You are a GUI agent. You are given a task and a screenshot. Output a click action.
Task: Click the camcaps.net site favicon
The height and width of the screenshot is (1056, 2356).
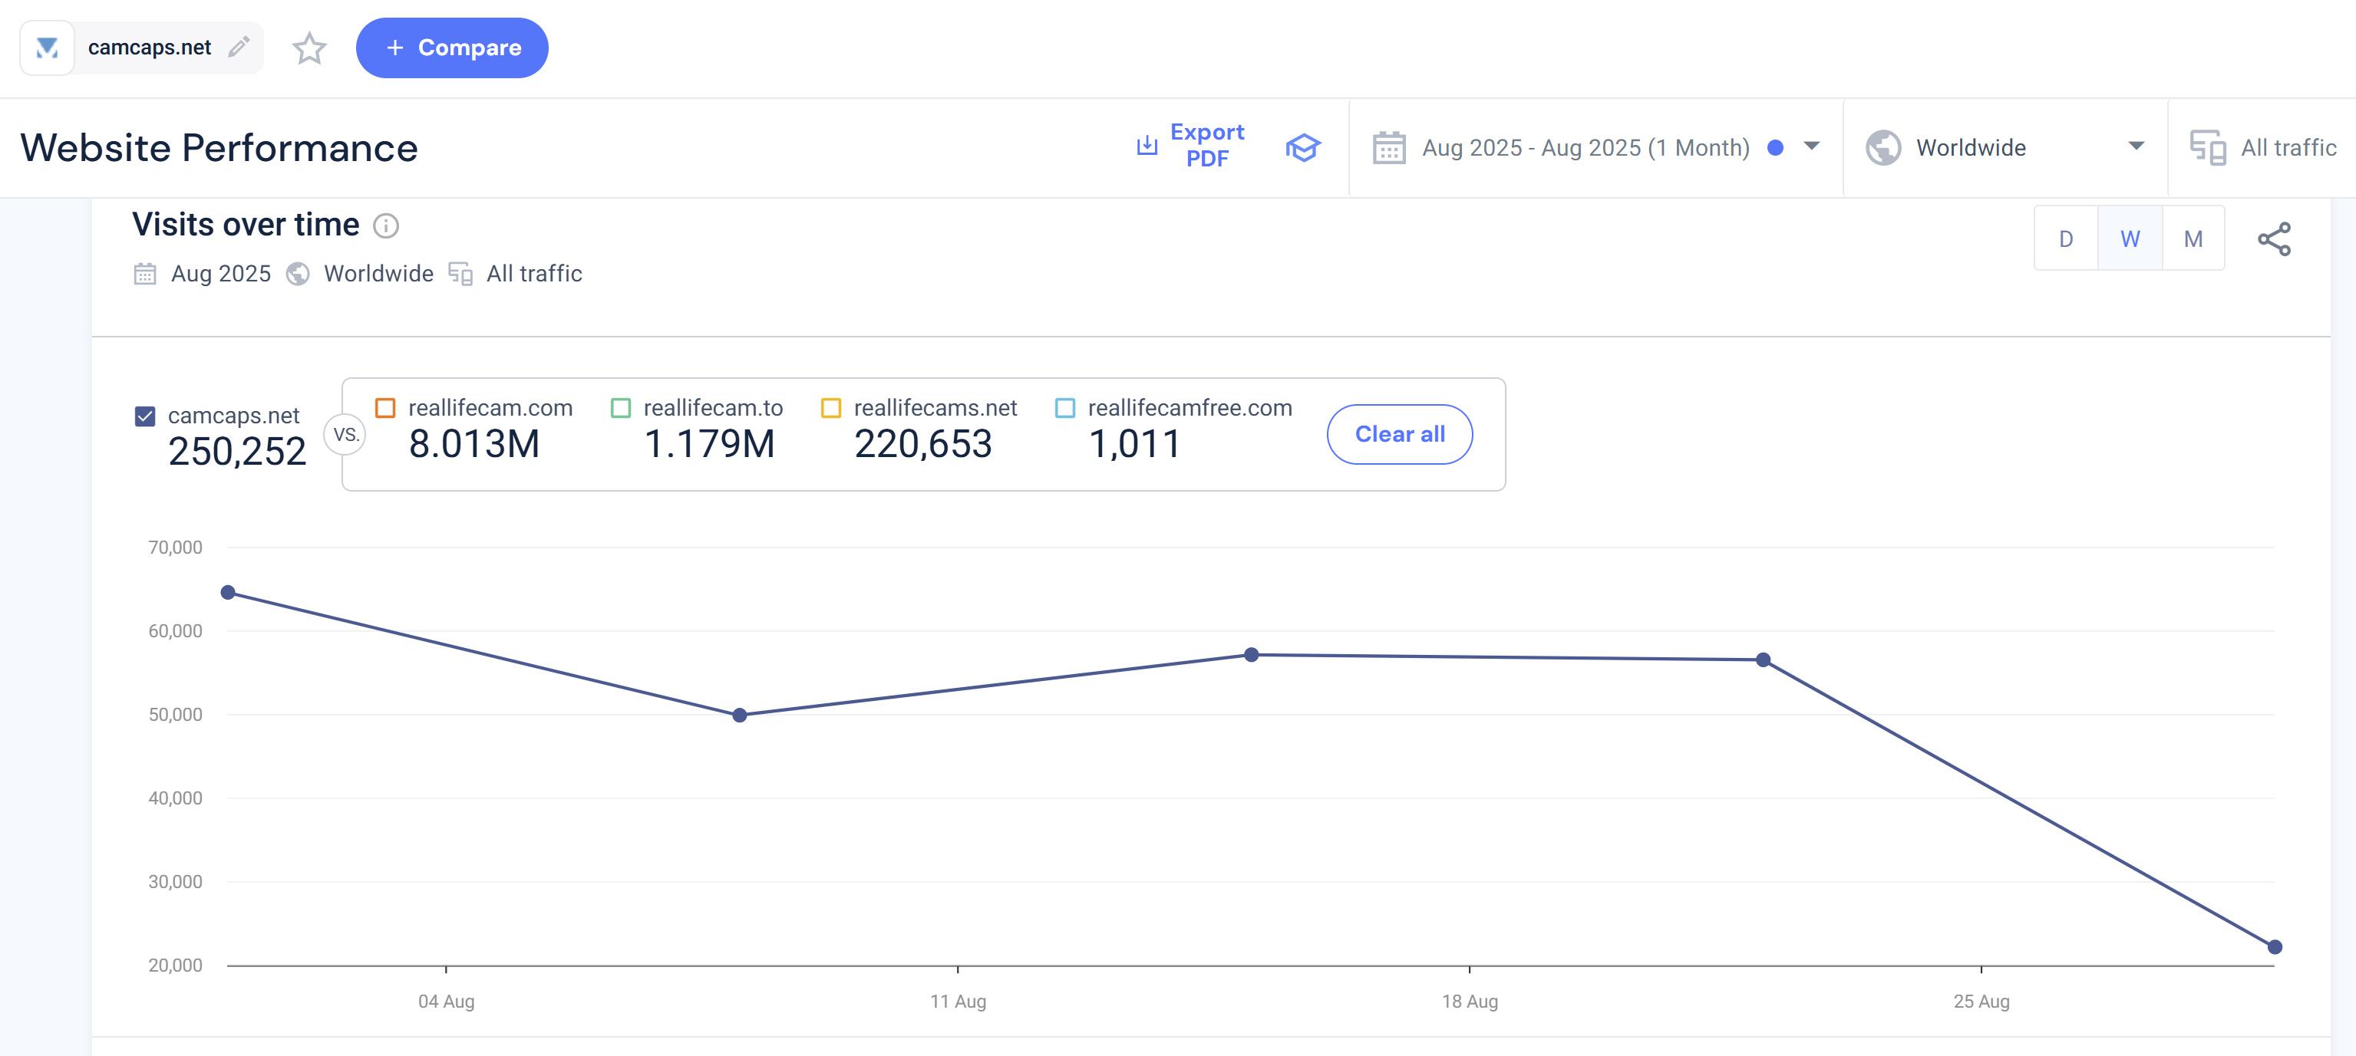(48, 48)
